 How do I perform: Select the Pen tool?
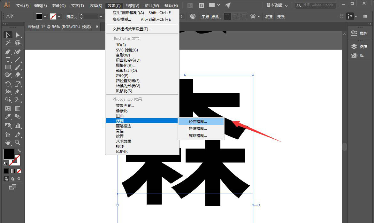[8, 52]
